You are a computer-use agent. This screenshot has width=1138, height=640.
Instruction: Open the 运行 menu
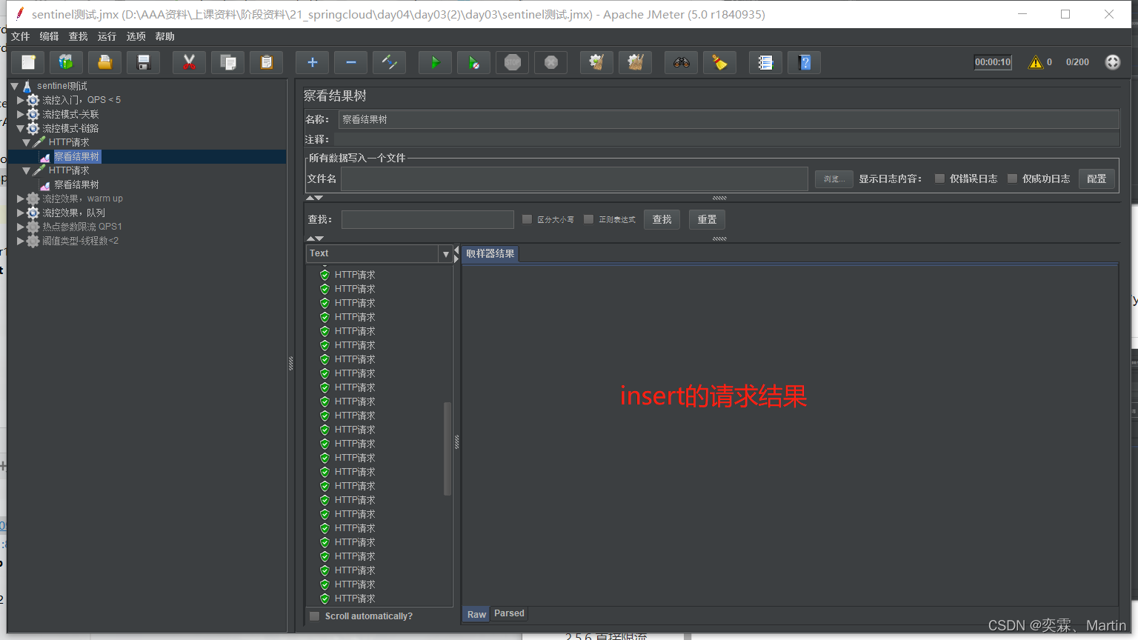coord(107,36)
